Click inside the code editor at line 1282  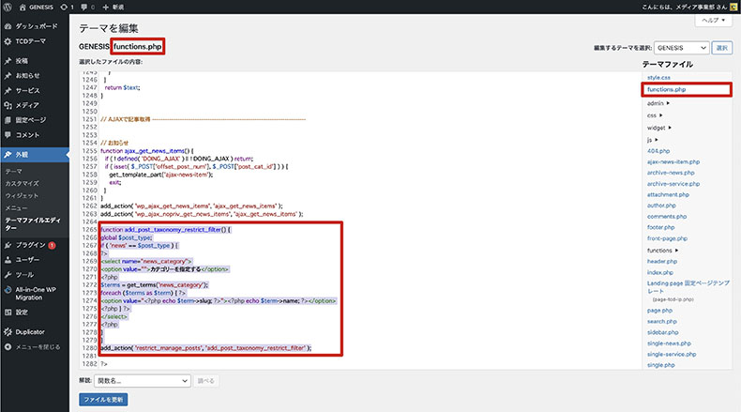(104, 364)
